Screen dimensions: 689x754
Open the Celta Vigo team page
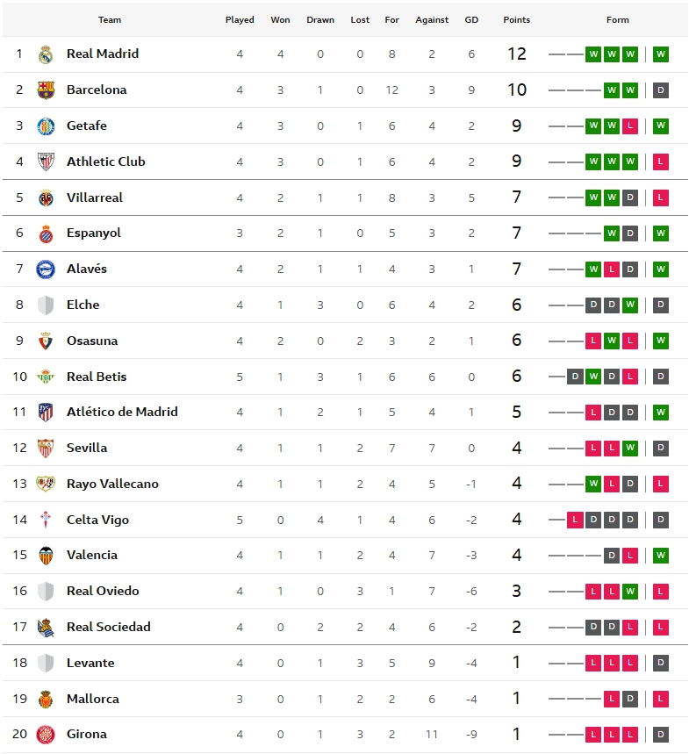(97, 520)
